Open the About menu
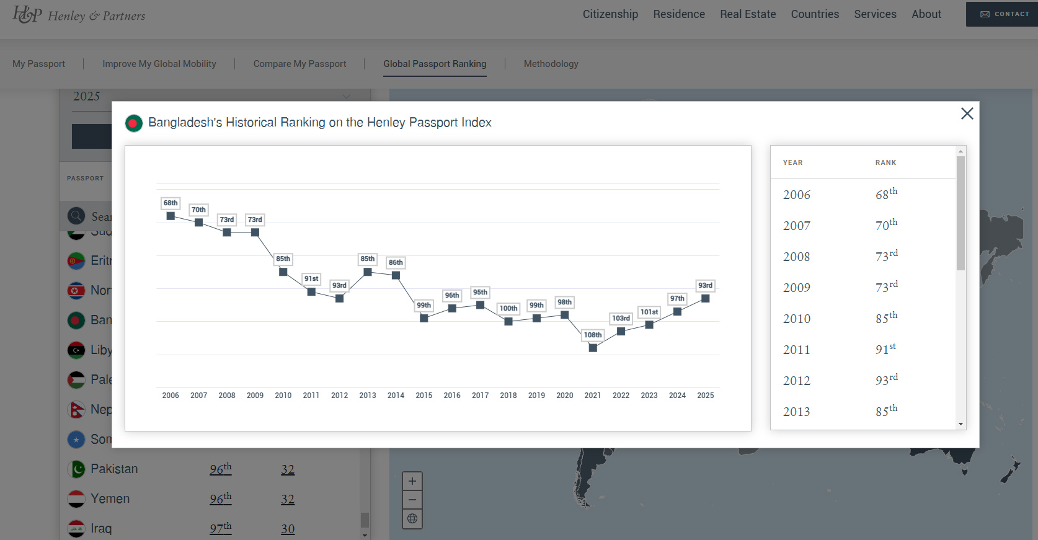Screen dimensions: 1038x540 click(x=926, y=14)
